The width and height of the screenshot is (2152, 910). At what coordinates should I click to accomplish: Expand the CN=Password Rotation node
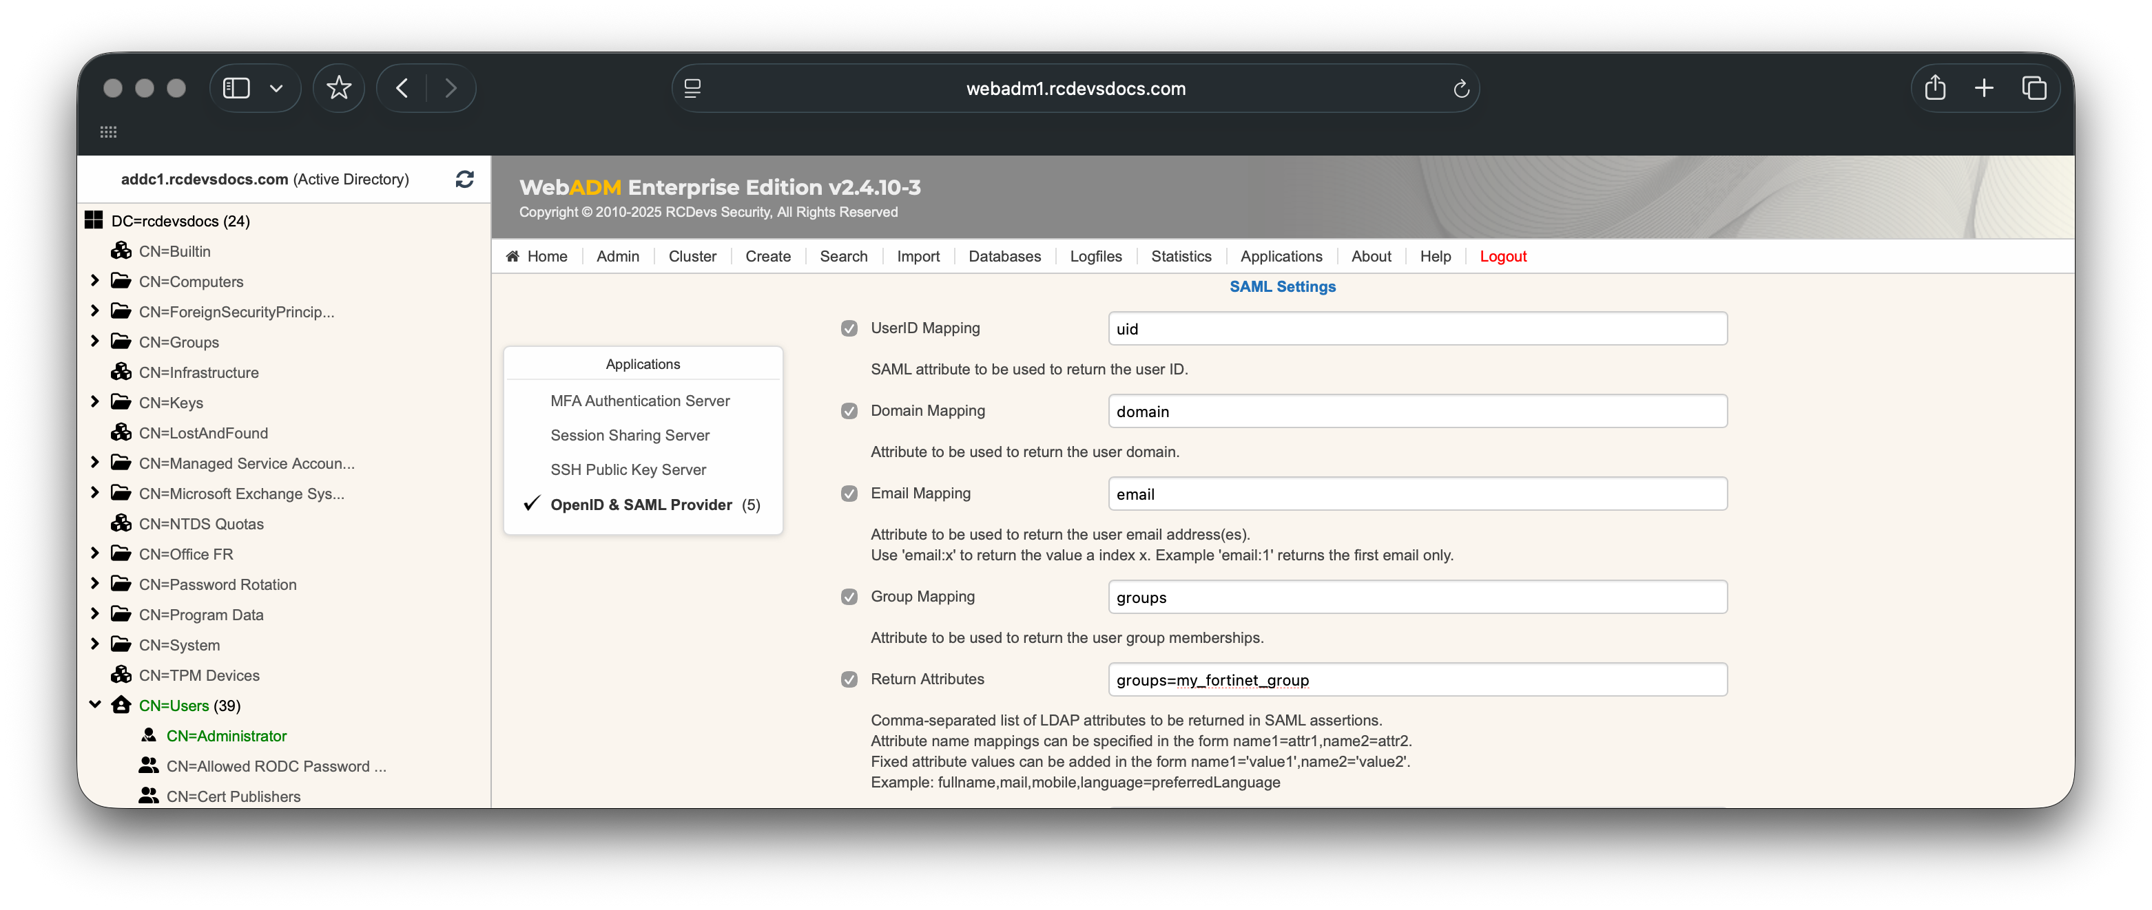pyautogui.click(x=94, y=584)
